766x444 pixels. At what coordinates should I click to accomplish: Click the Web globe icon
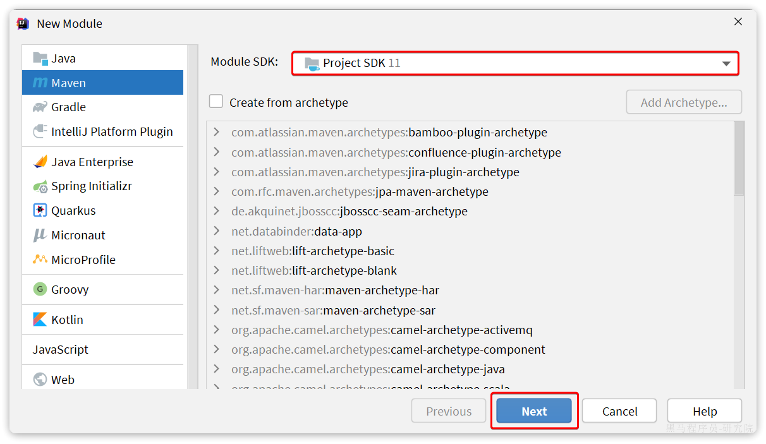click(40, 380)
